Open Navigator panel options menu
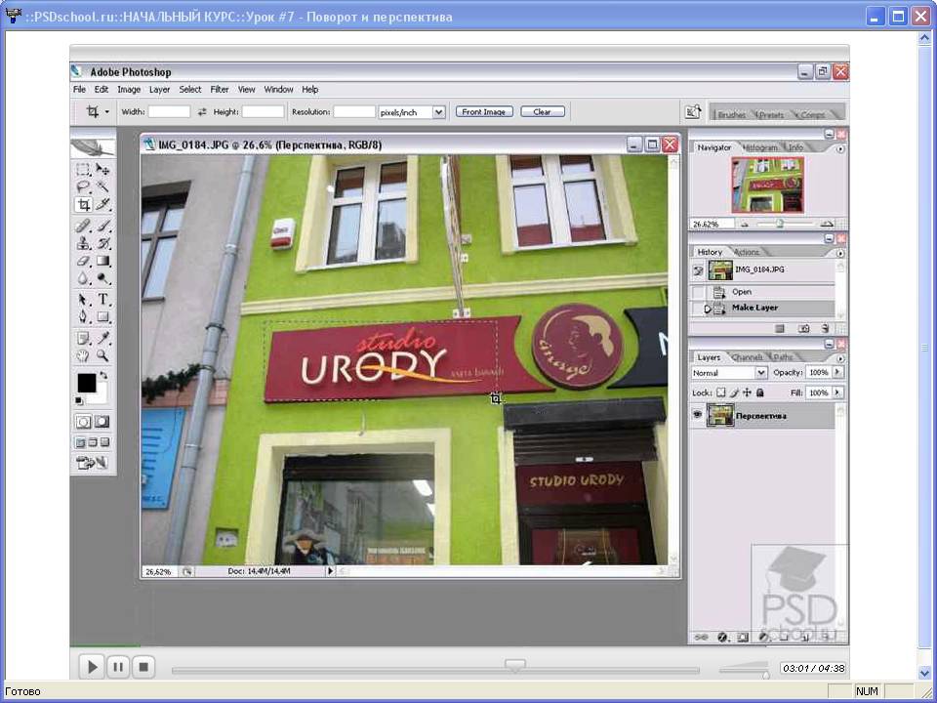This screenshot has height=703, width=937. (x=840, y=148)
